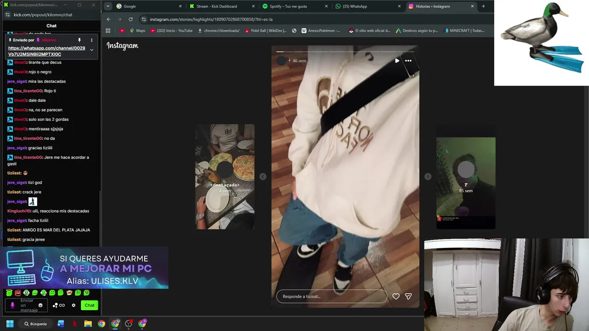Open the chrome://downloads/ bookmark

(x=219, y=31)
